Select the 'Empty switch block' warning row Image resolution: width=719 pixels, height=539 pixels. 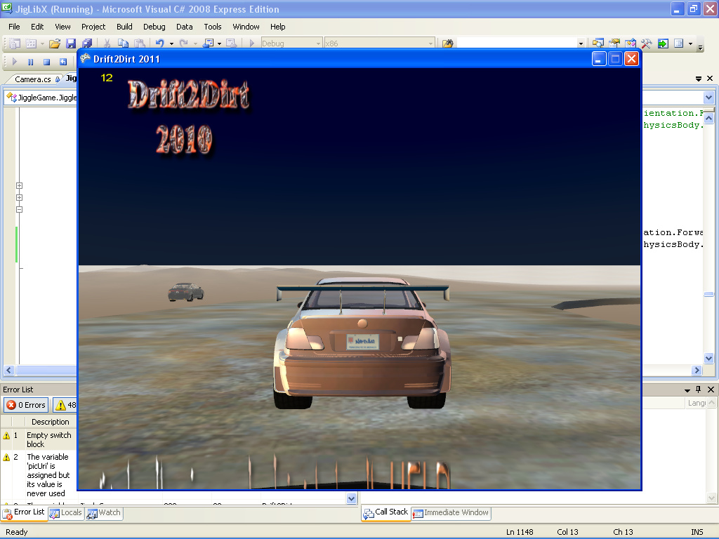click(39, 439)
